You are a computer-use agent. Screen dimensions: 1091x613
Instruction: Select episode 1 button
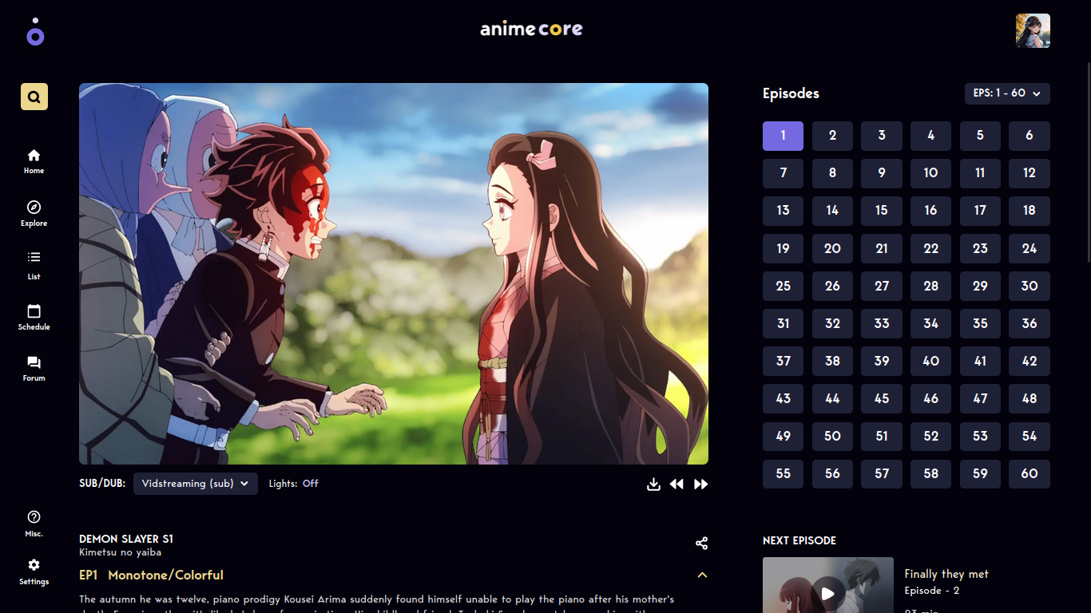(x=783, y=136)
